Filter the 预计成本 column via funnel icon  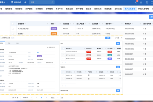(x=122, y=24)
